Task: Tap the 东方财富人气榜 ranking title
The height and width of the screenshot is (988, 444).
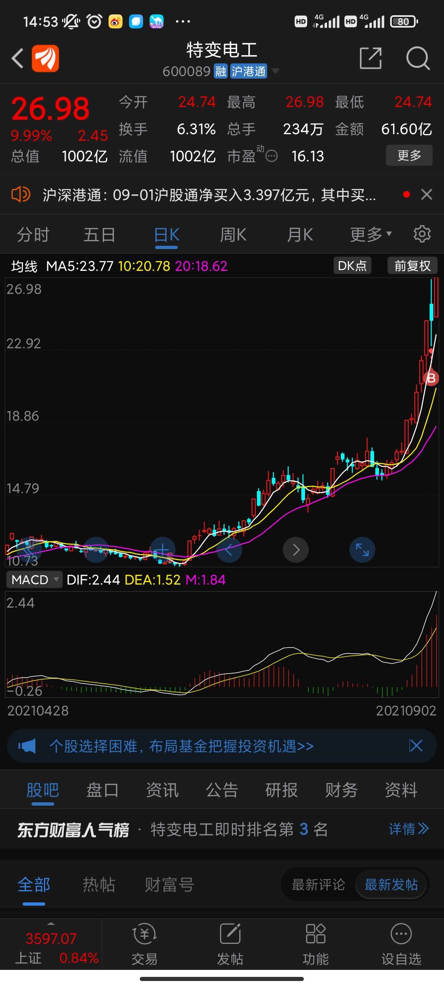Action: [x=73, y=830]
